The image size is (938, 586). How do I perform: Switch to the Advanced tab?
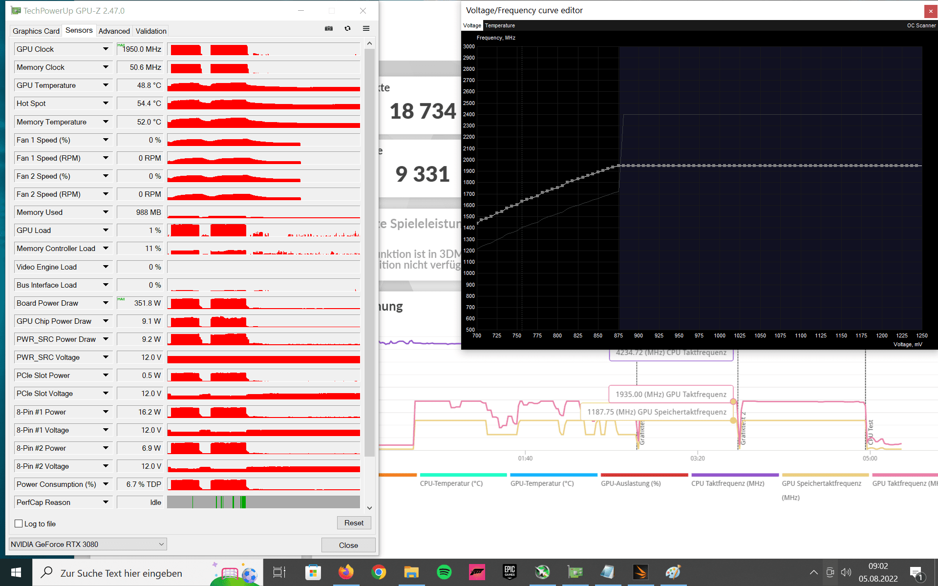(x=114, y=31)
